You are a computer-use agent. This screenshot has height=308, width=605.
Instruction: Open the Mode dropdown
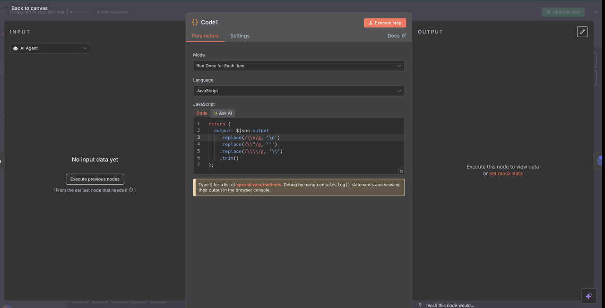299,66
